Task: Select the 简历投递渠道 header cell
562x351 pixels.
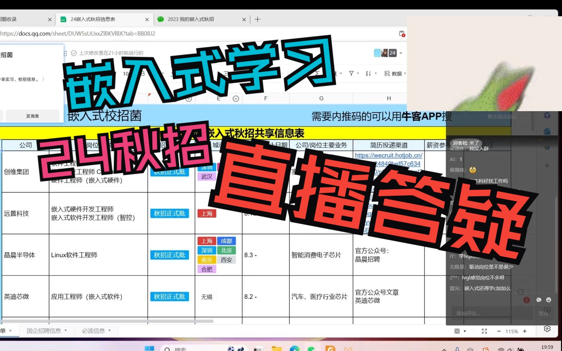Action: pos(389,145)
